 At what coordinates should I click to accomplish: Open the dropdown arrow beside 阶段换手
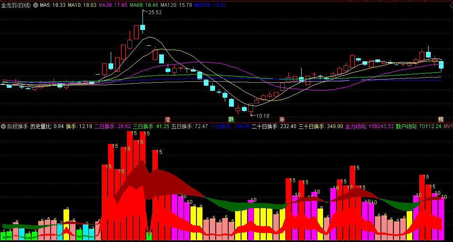pyautogui.click(x=3, y=126)
